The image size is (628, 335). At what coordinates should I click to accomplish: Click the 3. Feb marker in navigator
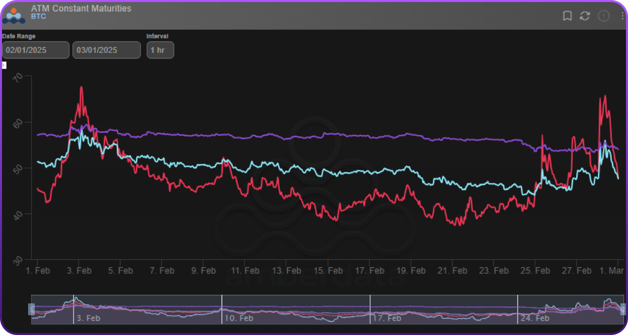(x=88, y=318)
